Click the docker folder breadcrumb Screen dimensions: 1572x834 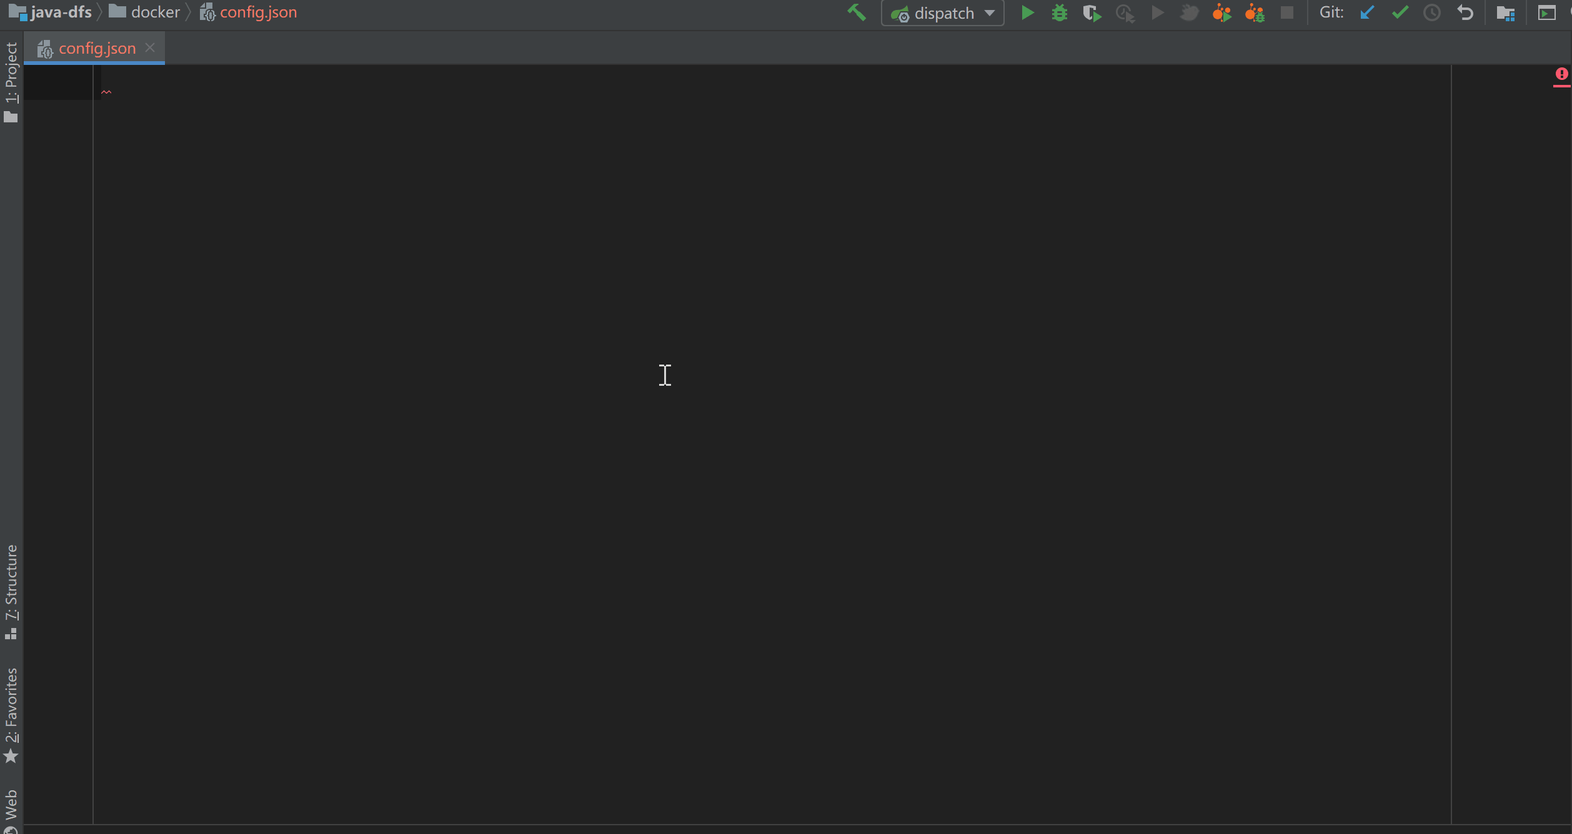pos(155,12)
